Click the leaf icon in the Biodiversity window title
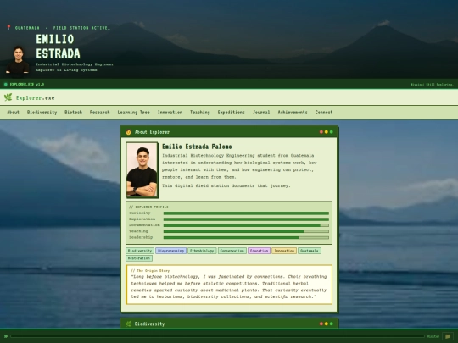 [x=128, y=324]
